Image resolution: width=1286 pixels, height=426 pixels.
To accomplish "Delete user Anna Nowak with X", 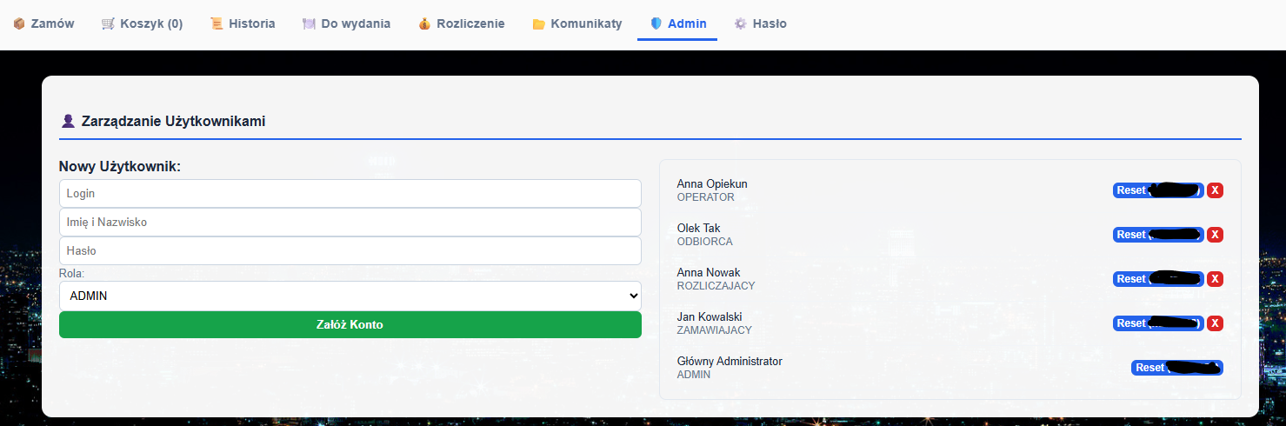I will [x=1215, y=279].
